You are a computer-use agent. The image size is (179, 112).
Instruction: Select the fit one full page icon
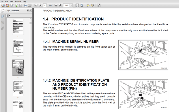(x=82, y=5)
